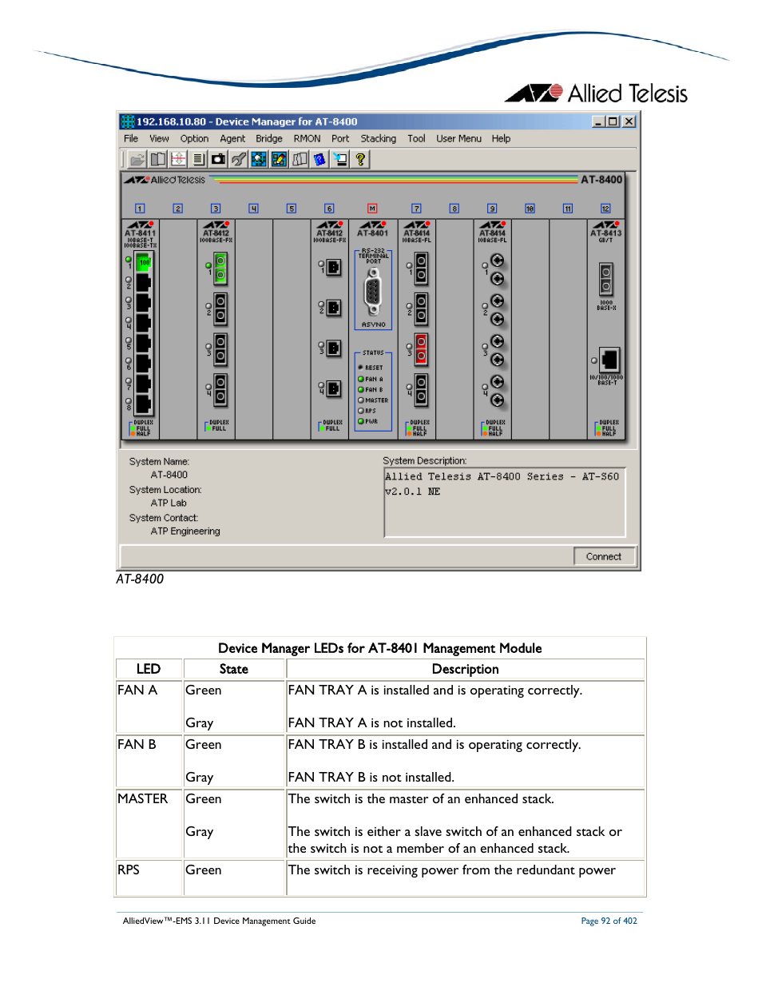Click port 1 on slot 7 AT-8414

point(421,269)
